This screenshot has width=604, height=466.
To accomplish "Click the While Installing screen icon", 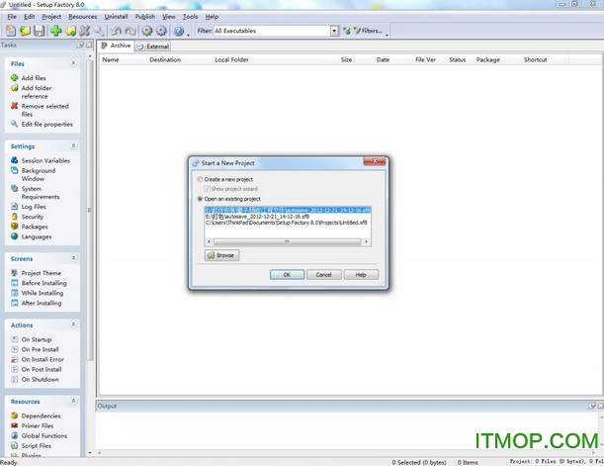I will pos(15,293).
